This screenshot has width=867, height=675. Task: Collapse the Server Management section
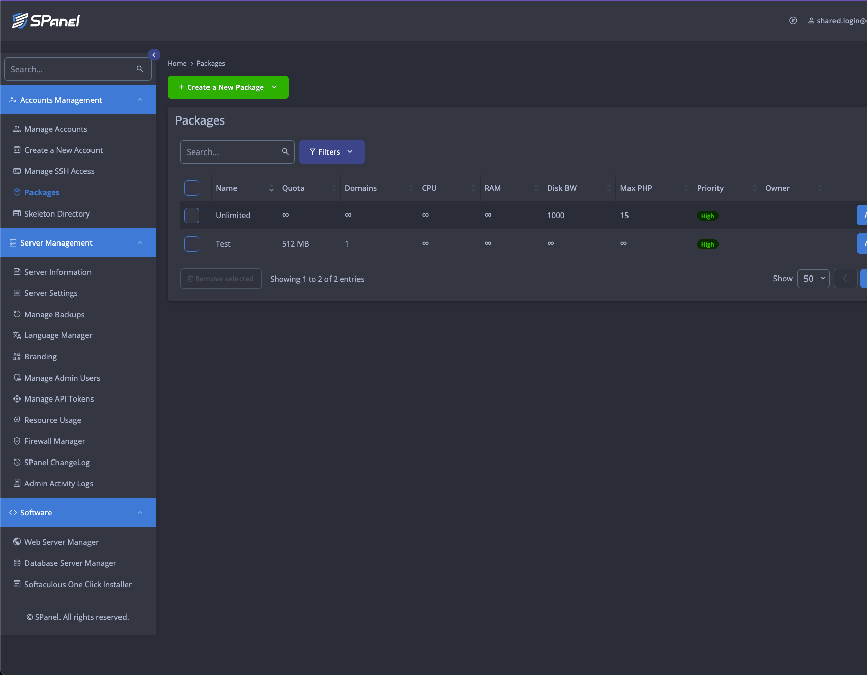click(78, 243)
